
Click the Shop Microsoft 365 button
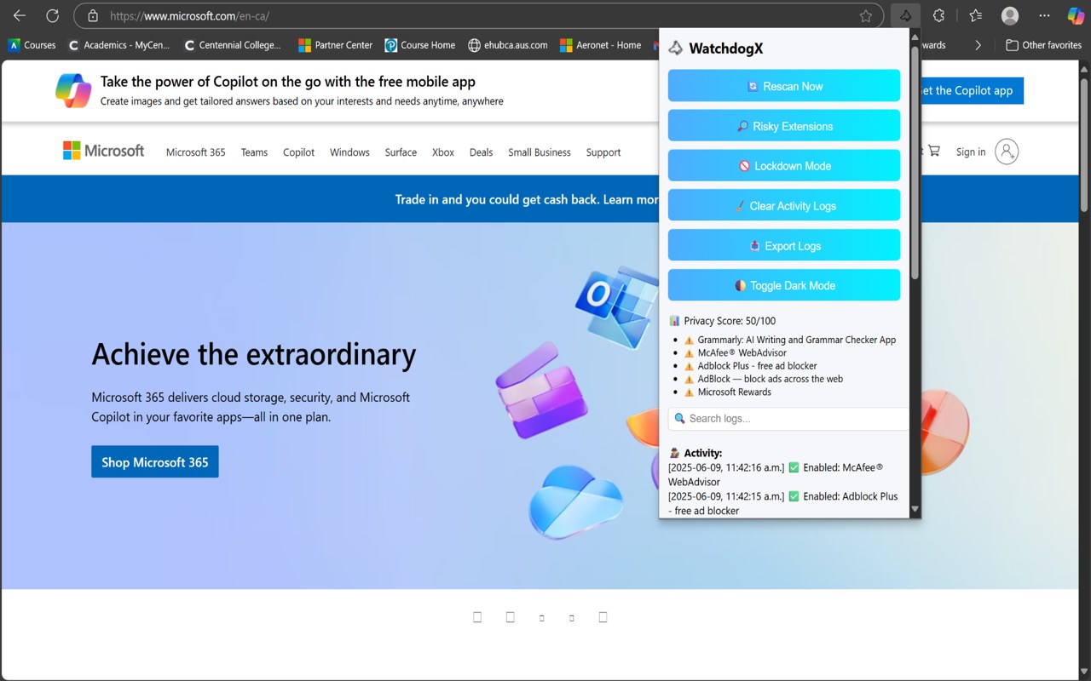coord(155,462)
